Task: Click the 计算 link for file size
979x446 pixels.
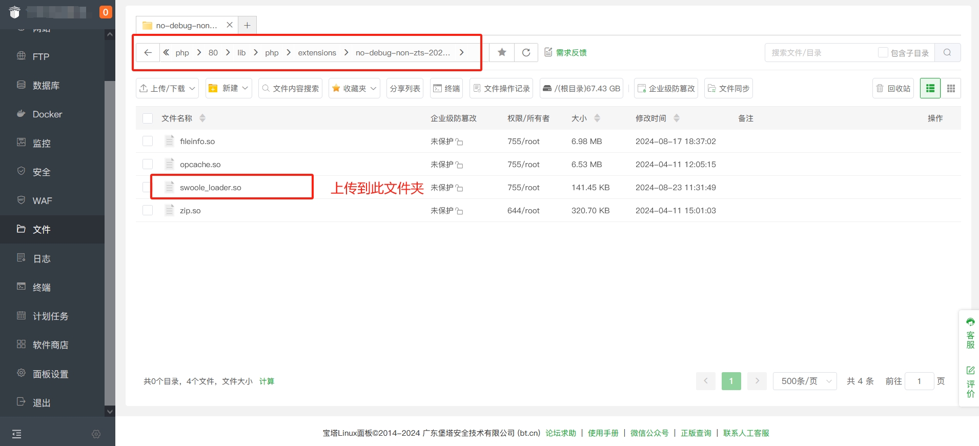Action: (x=267, y=381)
